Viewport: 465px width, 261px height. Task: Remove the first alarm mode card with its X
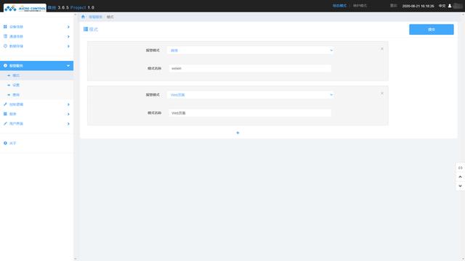click(382, 49)
